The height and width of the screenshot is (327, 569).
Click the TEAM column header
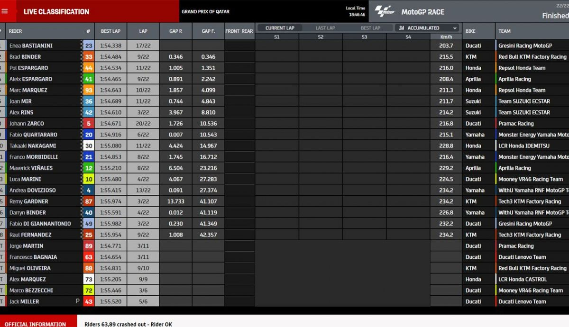point(505,31)
